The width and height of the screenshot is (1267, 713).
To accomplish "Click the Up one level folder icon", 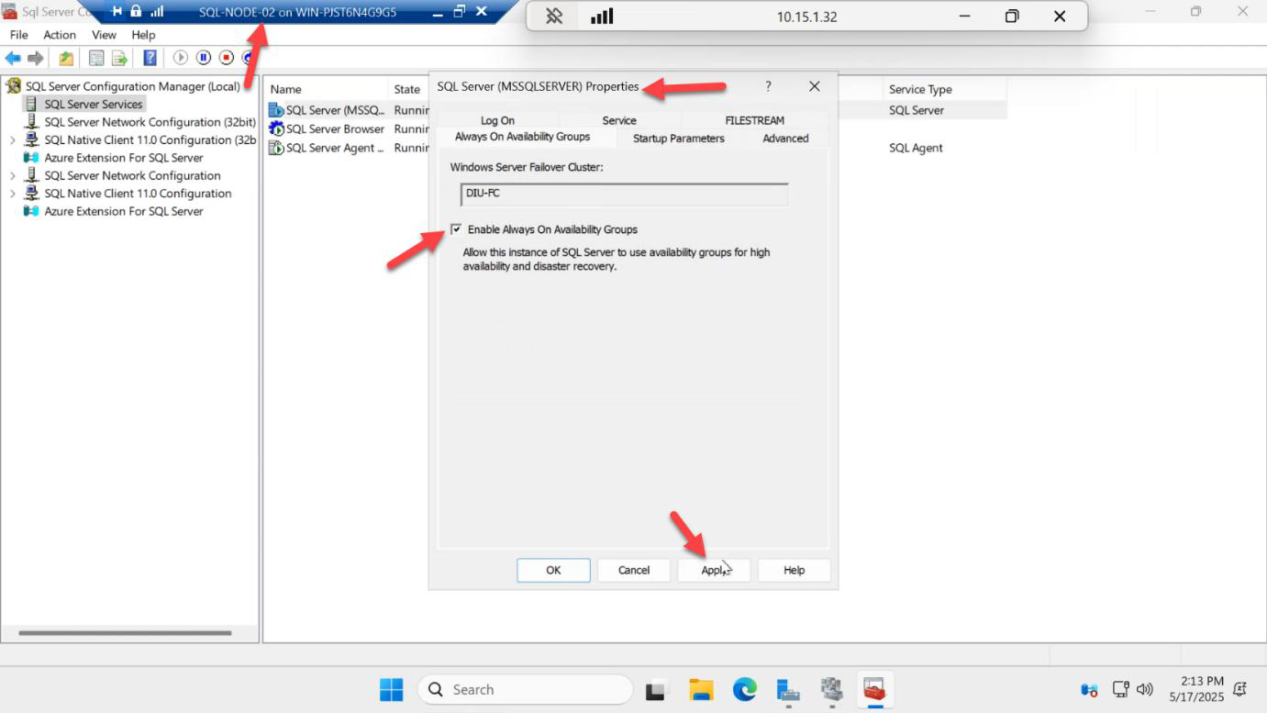I will click(x=66, y=58).
